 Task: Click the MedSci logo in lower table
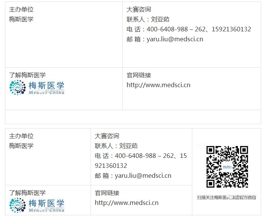point(37,205)
